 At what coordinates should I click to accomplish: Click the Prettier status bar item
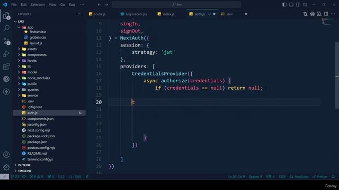(320, 176)
